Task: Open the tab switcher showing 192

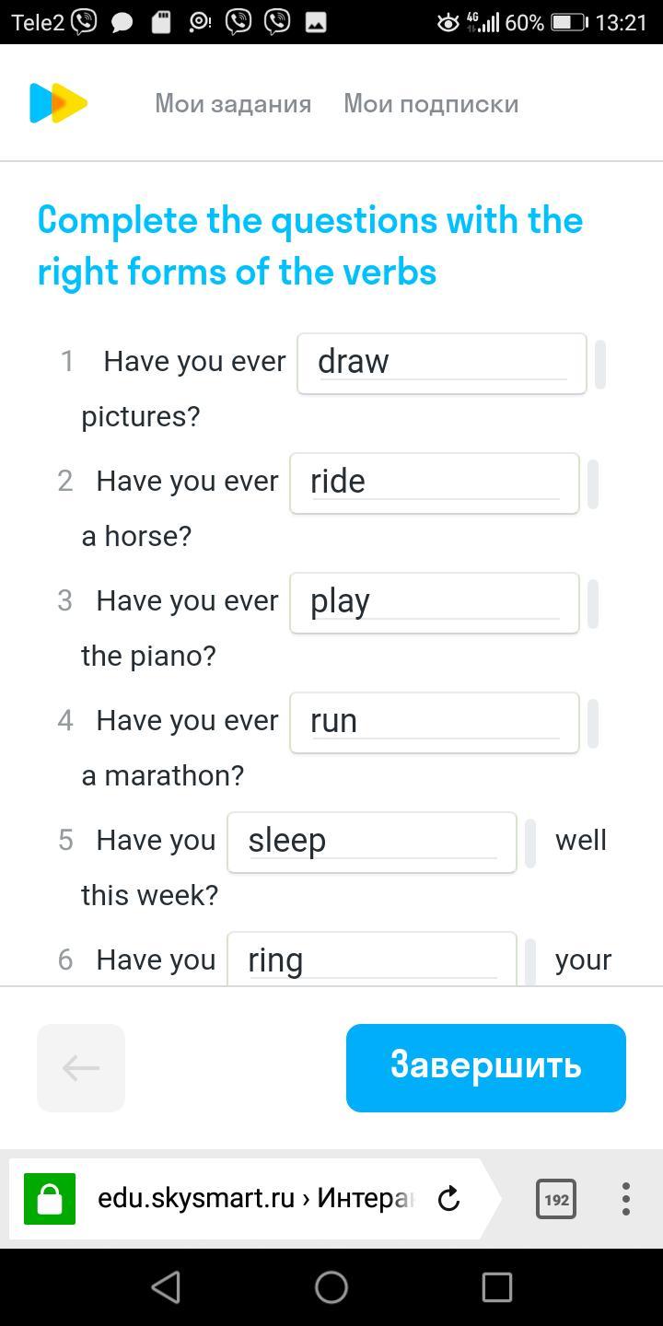Action: pos(556,1199)
